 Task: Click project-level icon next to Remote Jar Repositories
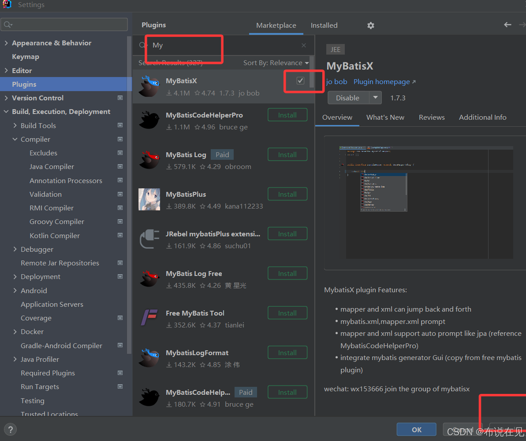pyautogui.click(x=120, y=263)
